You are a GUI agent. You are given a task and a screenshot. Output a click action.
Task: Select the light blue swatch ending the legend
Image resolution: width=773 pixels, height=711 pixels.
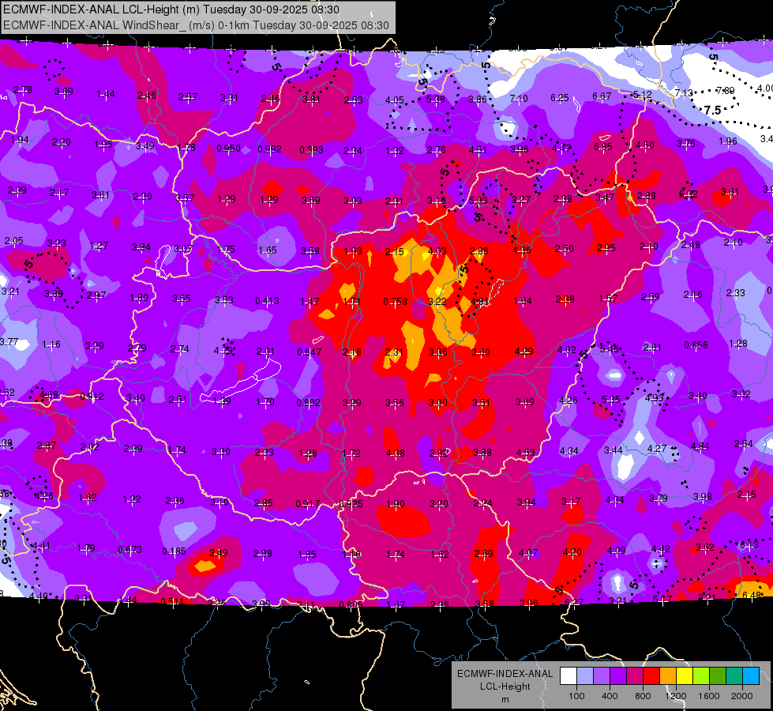tap(752, 675)
